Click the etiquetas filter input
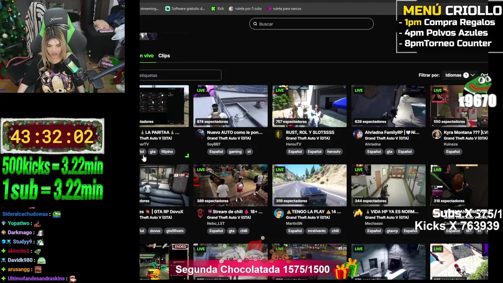This screenshot has width=503, height=283. pos(180,75)
